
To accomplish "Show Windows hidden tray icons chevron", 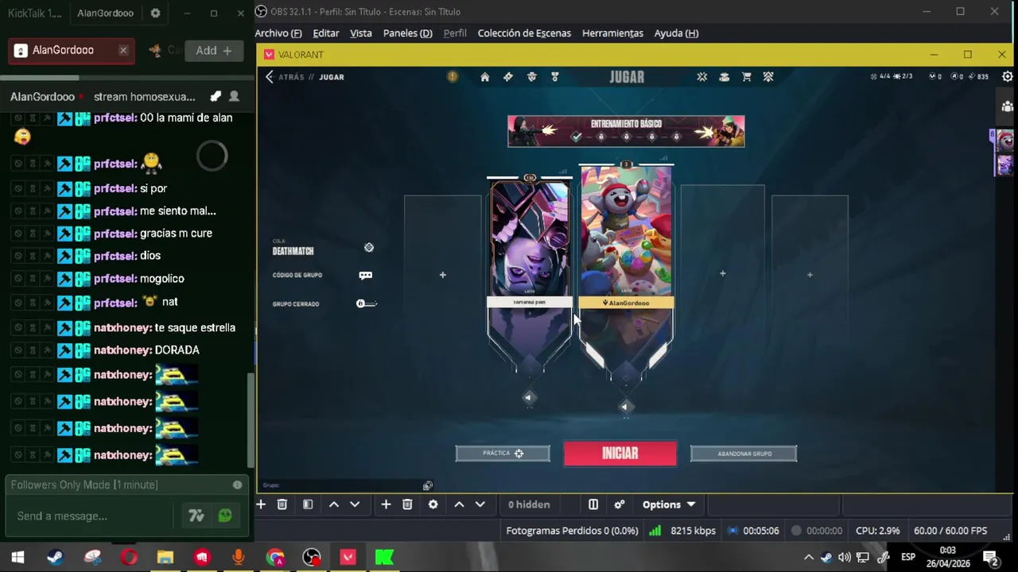I will pos(809,558).
